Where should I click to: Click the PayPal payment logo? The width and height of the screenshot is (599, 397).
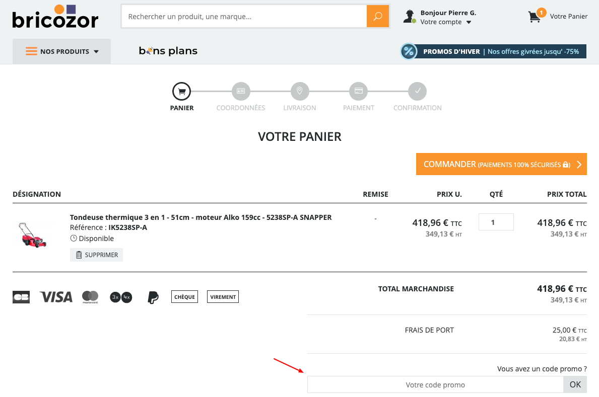pyautogui.click(x=153, y=297)
